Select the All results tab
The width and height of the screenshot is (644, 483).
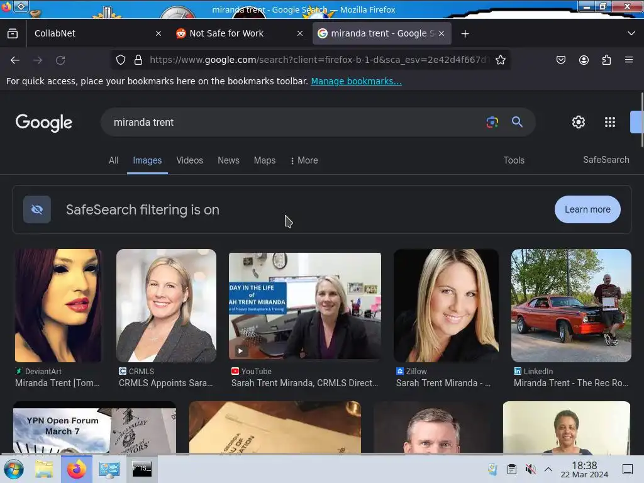tap(114, 160)
